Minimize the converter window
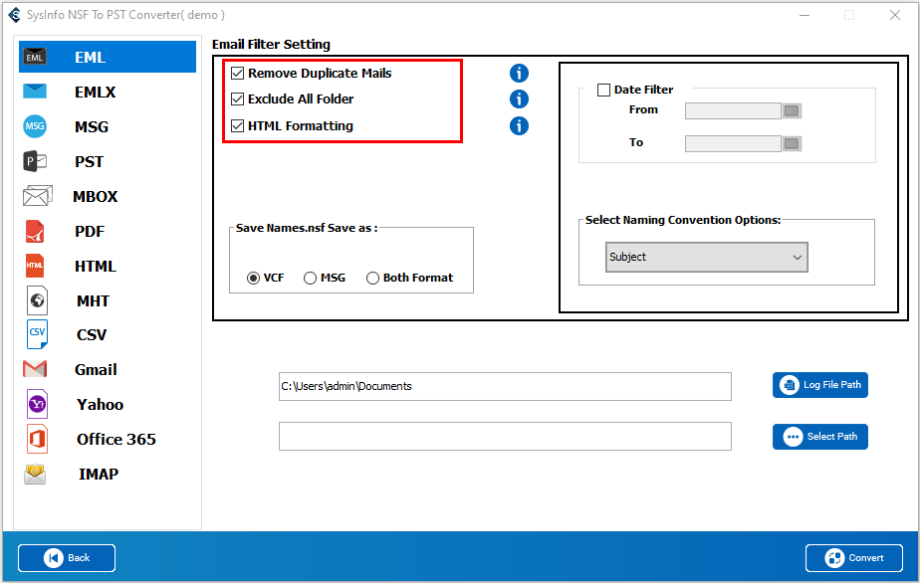Viewport: 920px width, 583px height. [x=805, y=15]
